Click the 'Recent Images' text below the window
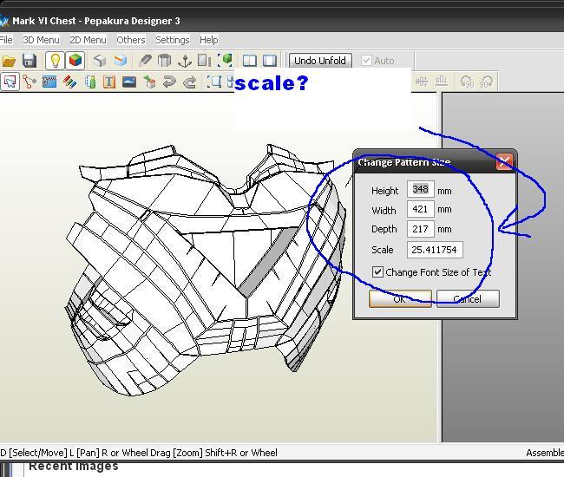 pyautogui.click(x=74, y=467)
